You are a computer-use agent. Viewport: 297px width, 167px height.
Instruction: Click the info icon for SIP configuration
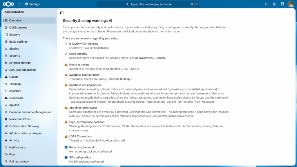point(66,157)
